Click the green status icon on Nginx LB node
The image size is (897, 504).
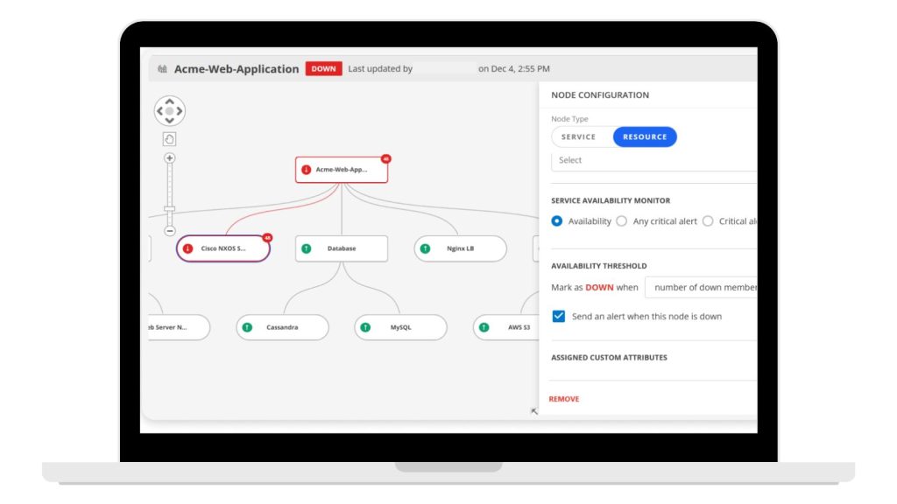pos(425,248)
